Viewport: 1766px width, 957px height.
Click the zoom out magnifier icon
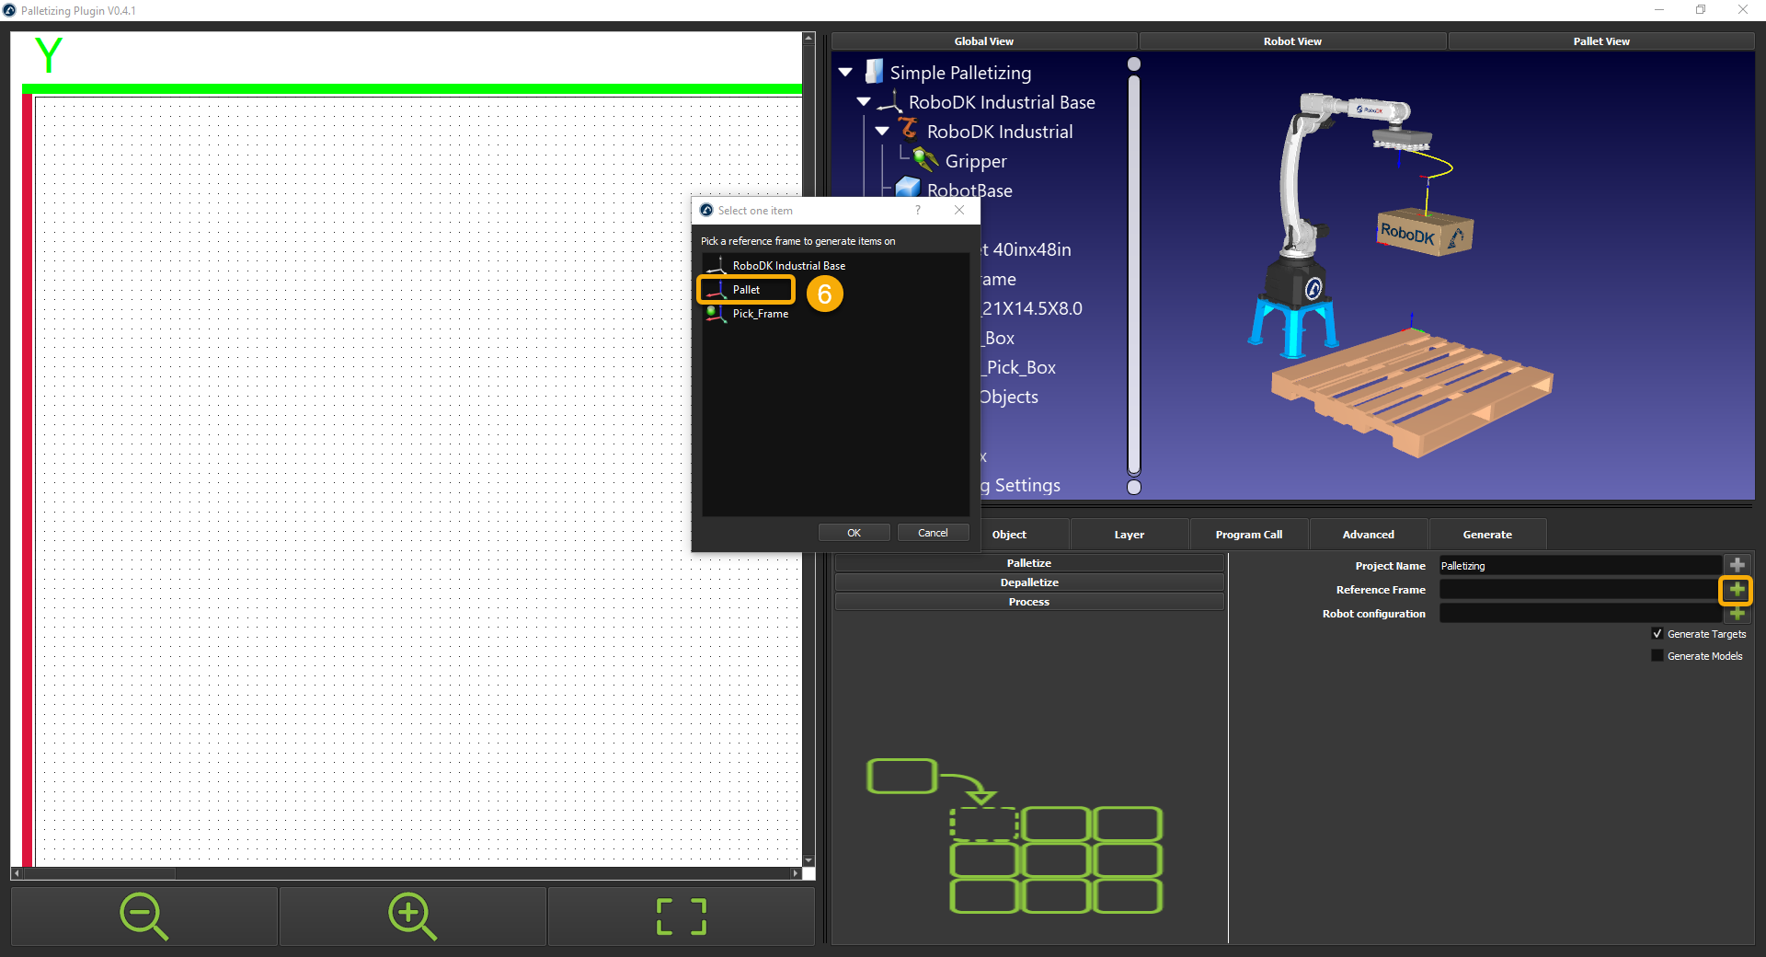[x=143, y=917]
